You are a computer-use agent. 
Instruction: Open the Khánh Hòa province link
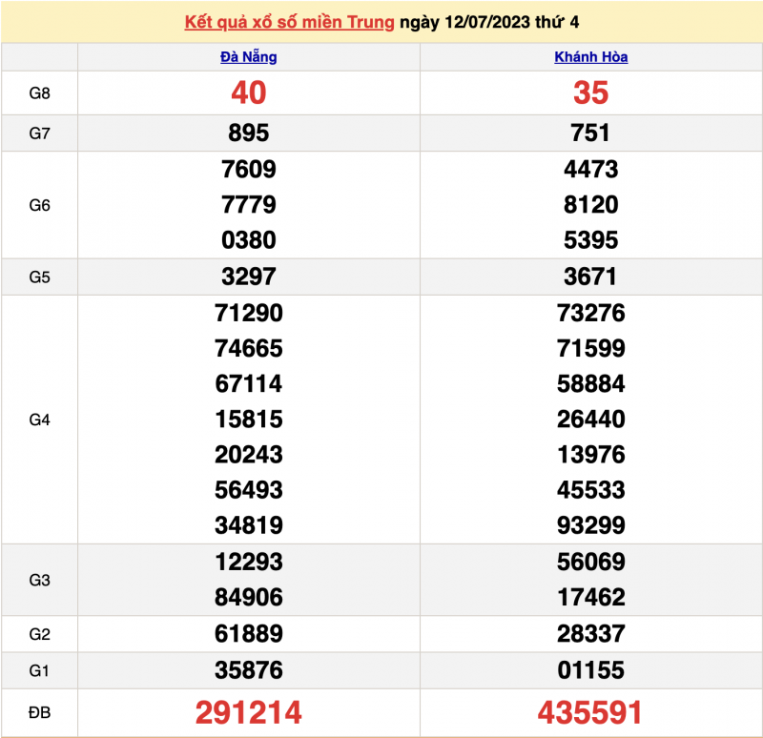(x=590, y=57)
